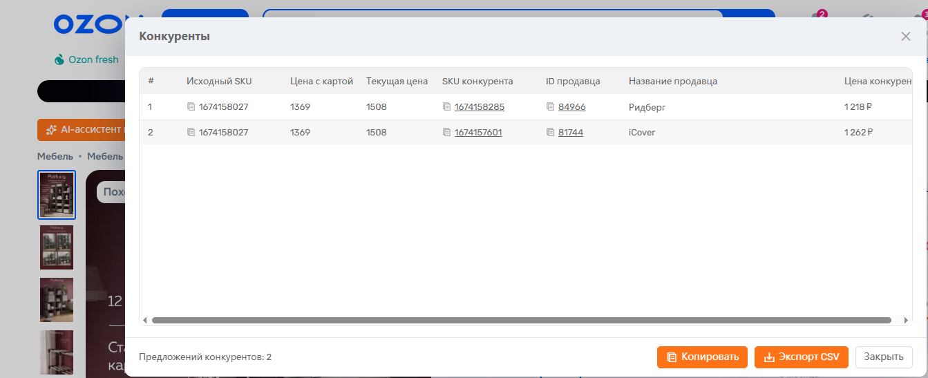
Task: Click the ID продавца column header
Action: 573,81
